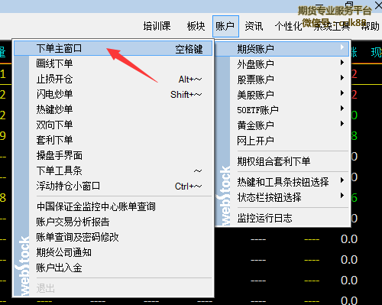382x305 pixels.
Task: Open 期货公司通知
Action: [113, 252]
